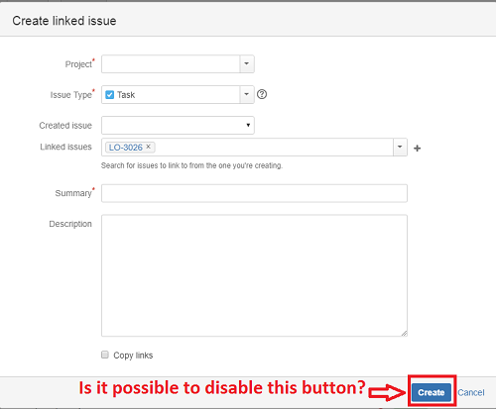This screenshot has height=409, width=496.
Task: Click the Create button
Action: (432, 392)
